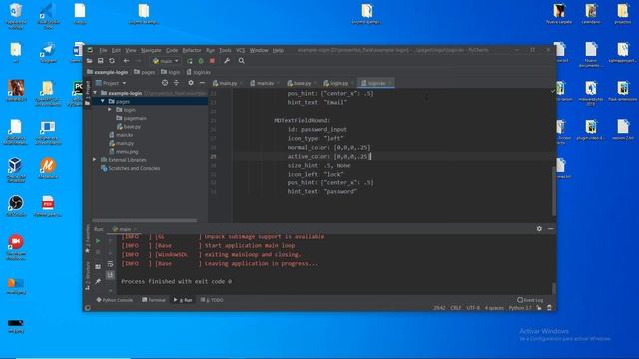The image size is (639, 359).
Task: Click the Open folder icon in PyCharm toolbar
Action: click(89, 61)
